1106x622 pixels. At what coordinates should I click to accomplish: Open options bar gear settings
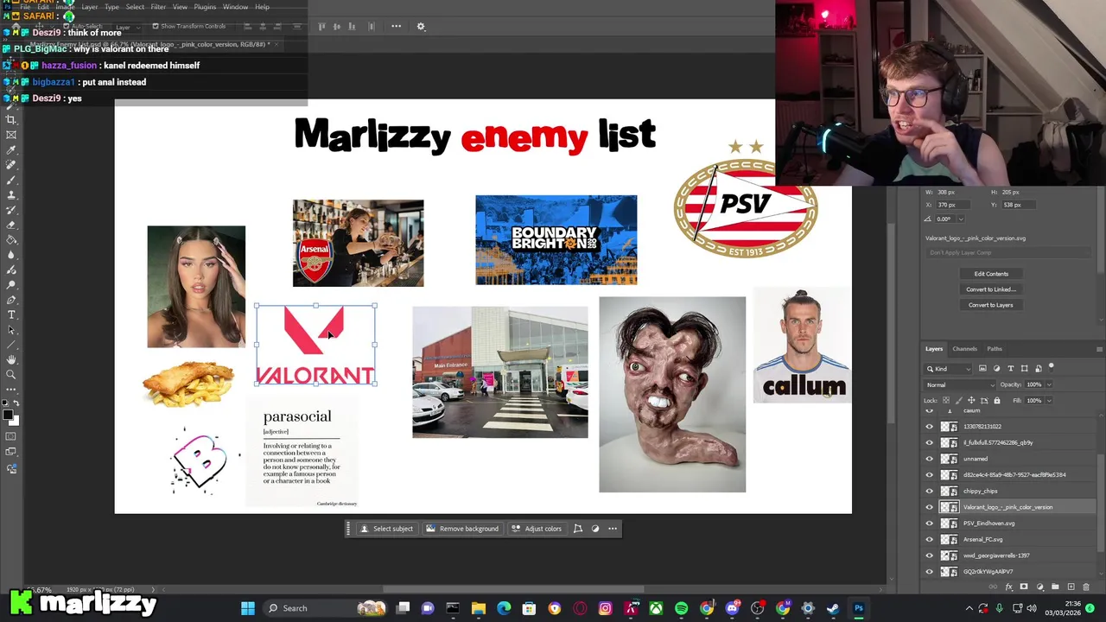[x=421, y=26]
